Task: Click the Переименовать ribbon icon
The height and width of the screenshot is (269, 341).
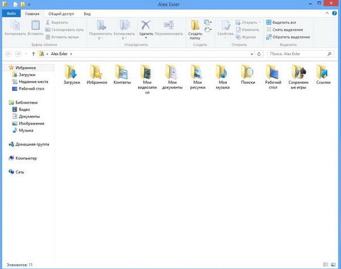Action: 169,25
